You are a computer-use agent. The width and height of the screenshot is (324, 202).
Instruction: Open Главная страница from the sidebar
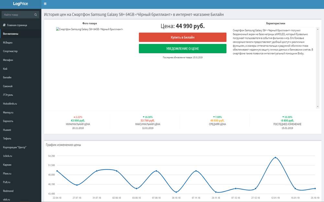pyautogui.click(x=17, y=25)
